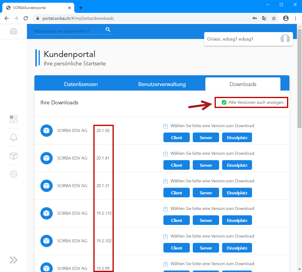
Task: Open settings gear in the sidebar
Action: pyautogui.click(x=13, y=174)
